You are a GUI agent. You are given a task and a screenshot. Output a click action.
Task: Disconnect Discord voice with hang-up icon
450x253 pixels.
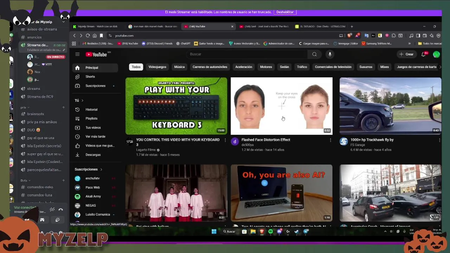[61, 209]
